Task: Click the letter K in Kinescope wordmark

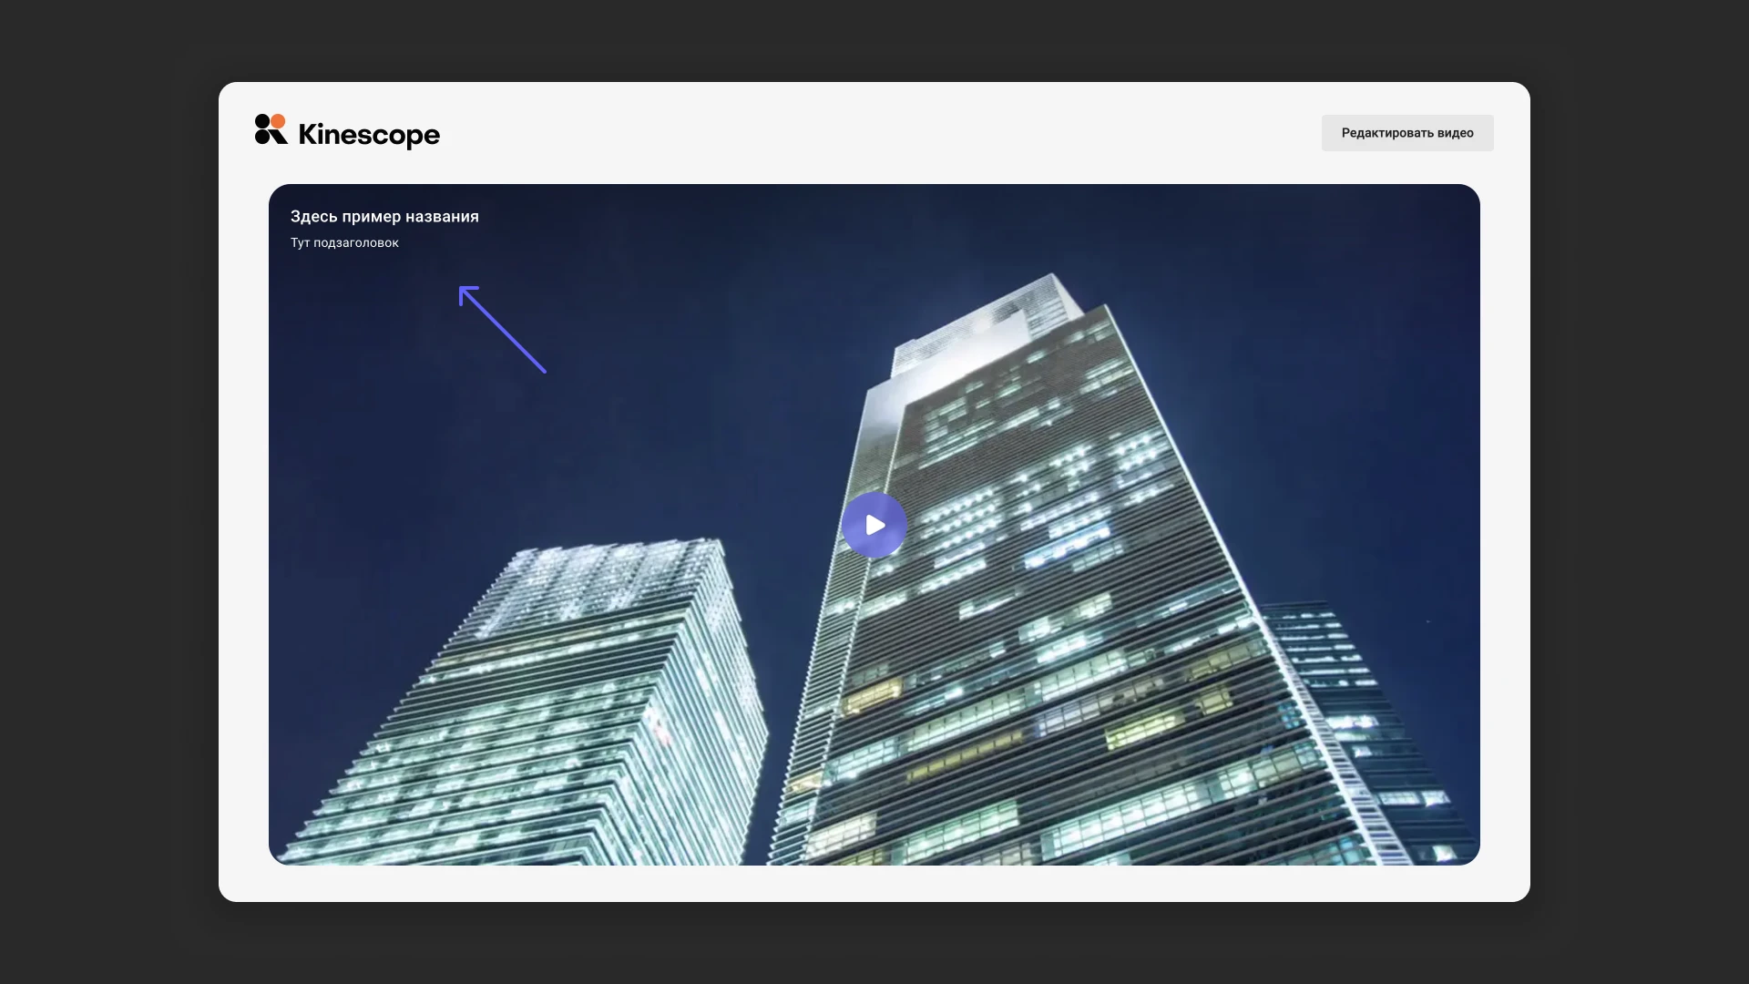Action: click(x=308, y=134)
